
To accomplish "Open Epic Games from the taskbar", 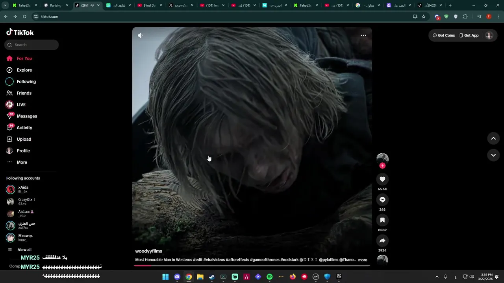I will pyautogui.click(x=339, y=277).
